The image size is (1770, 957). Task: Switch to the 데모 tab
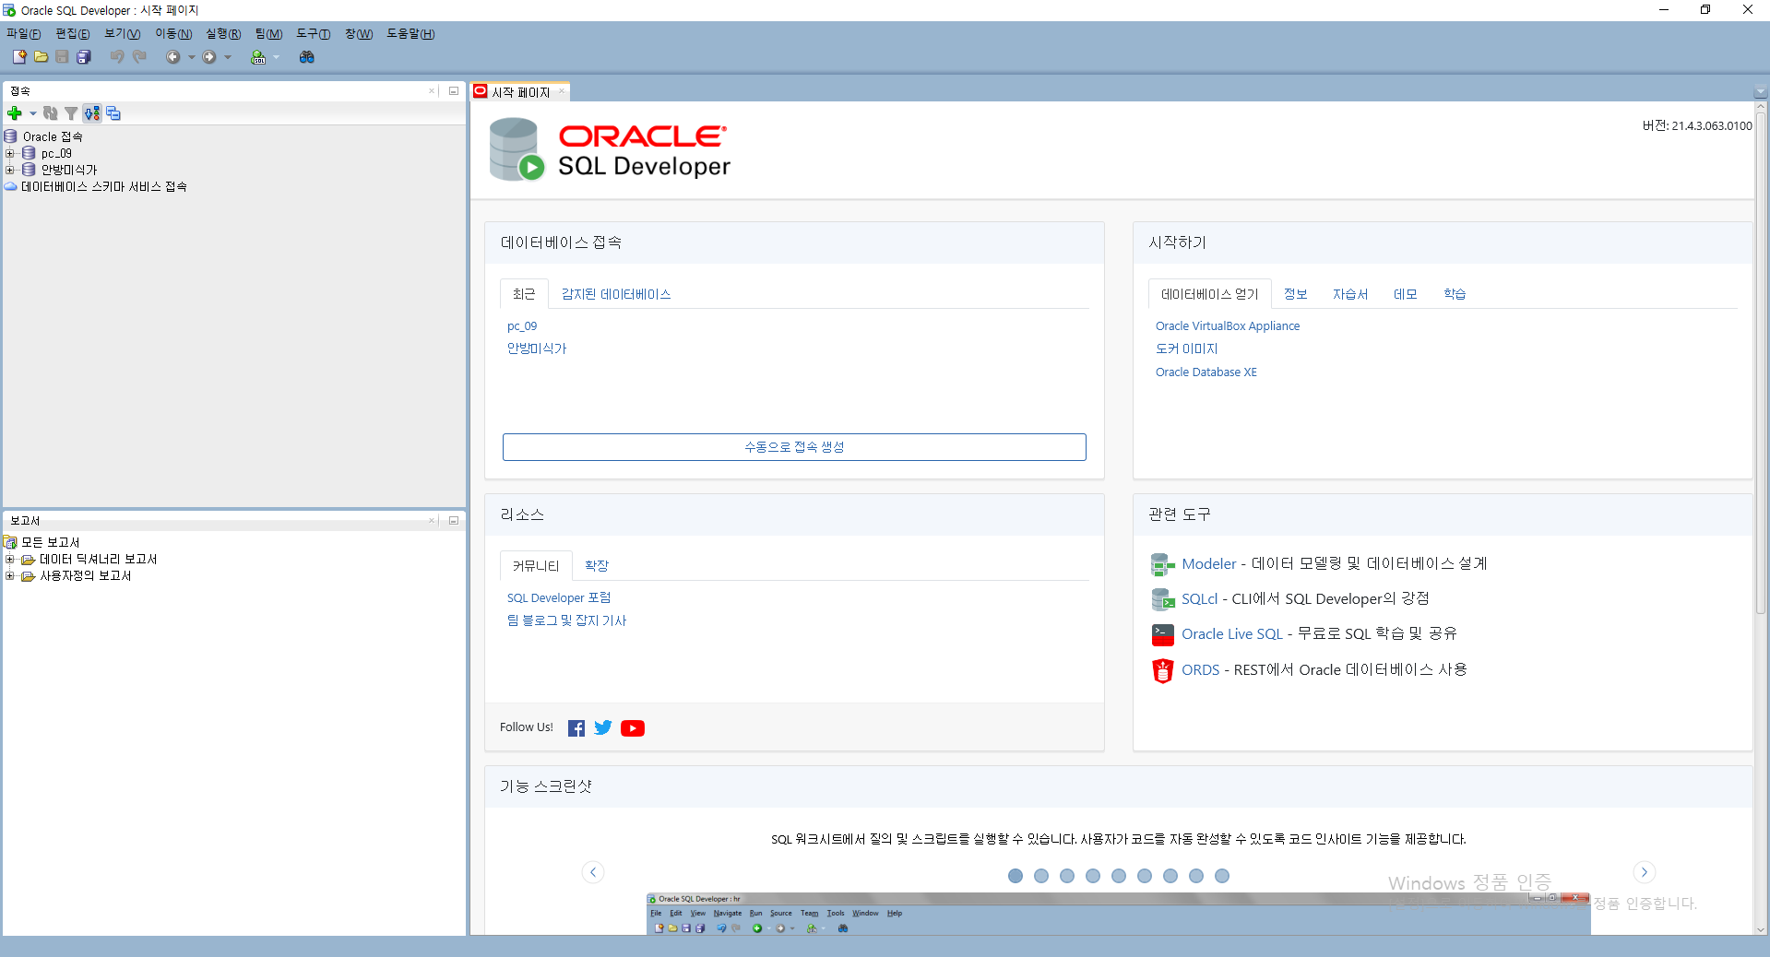(1406, 294)
